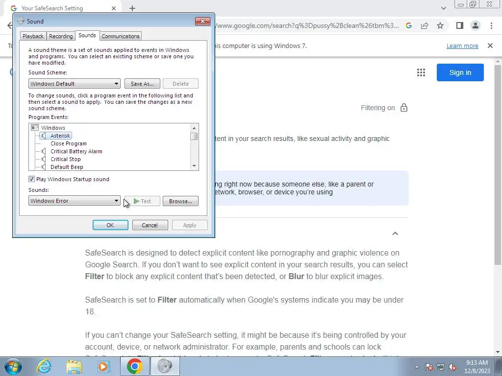
Task: Open the Windows Start menu
Action: [x=13, y=366]
